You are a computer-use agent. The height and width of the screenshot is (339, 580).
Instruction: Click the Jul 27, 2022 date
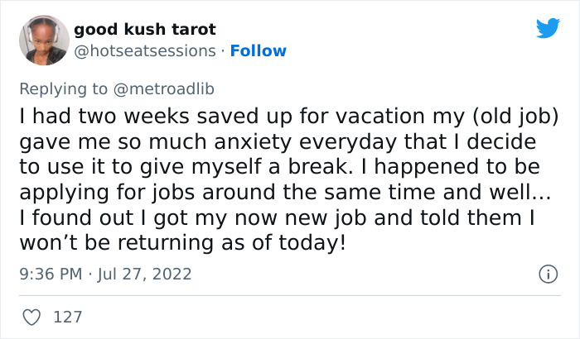click(x=147, y=273)
